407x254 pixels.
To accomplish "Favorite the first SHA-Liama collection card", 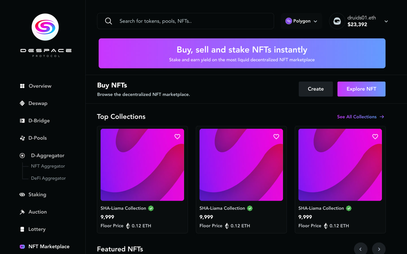I will (x=177, y=137).
